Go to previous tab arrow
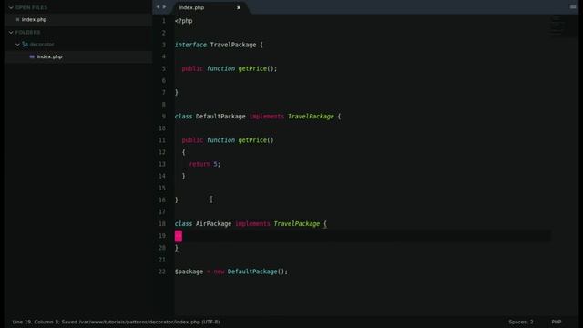Viewport: 583px width, 328px height. tap(158, 7)
